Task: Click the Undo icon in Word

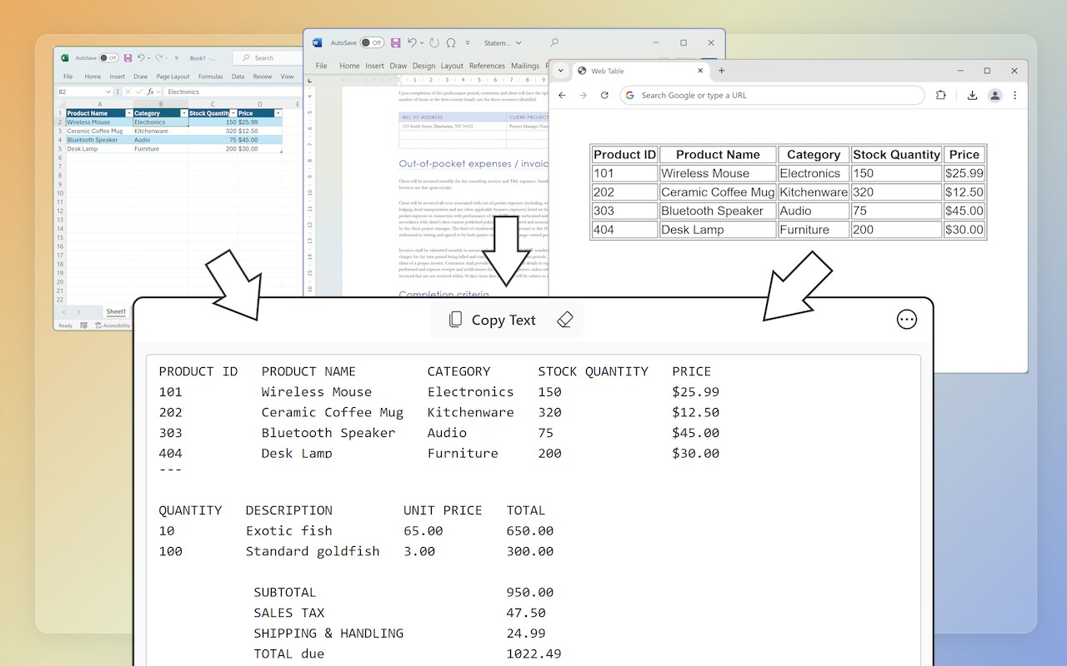Action: 411,42
